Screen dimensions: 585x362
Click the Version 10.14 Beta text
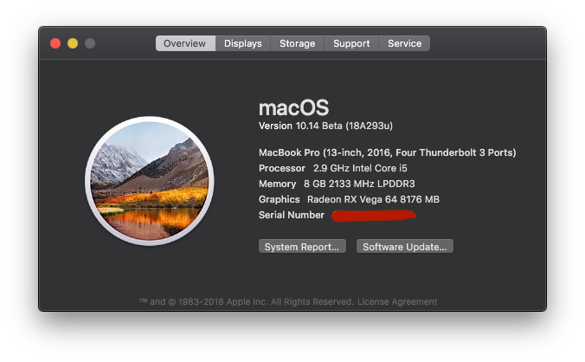point(325,126)
